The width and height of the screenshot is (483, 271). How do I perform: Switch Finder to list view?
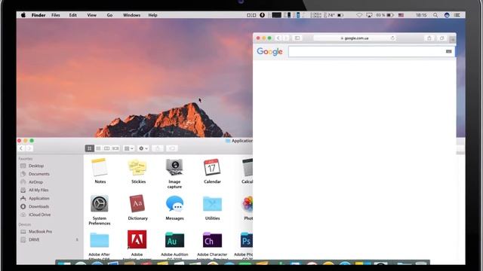point(98,148)
